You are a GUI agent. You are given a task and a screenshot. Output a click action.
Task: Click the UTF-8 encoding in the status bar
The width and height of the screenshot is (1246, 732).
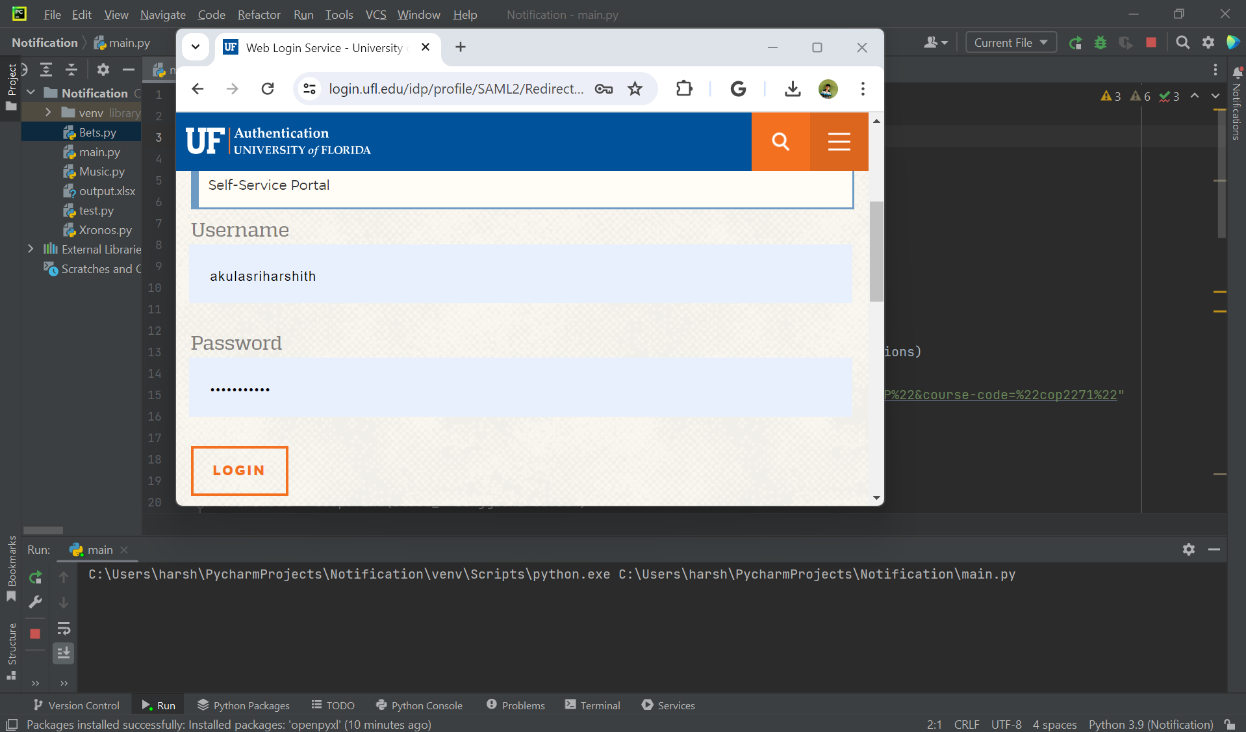pyautogui.click(x=1006, y=724)
